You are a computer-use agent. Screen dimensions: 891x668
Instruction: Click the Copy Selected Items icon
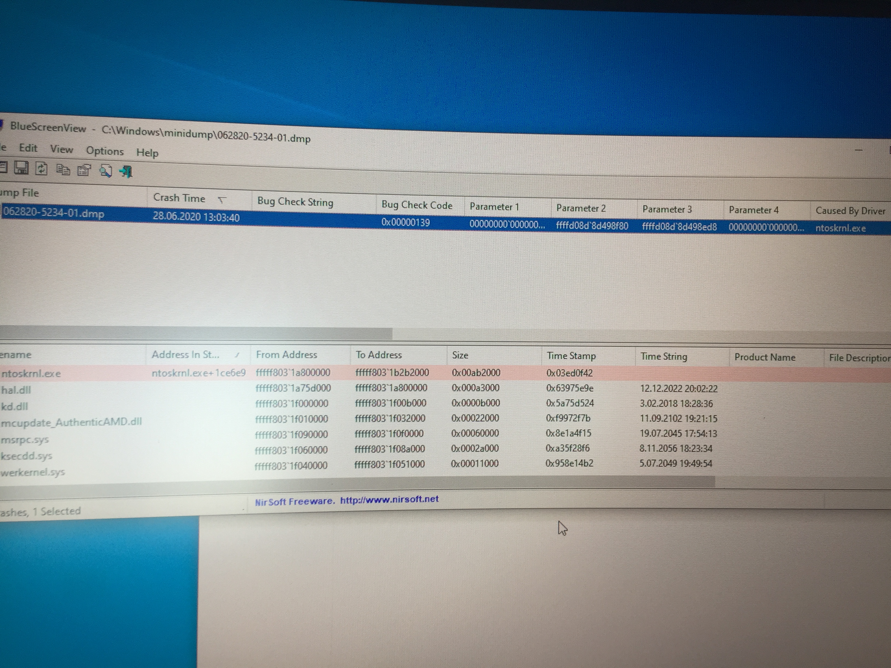(x=63, y=170)
